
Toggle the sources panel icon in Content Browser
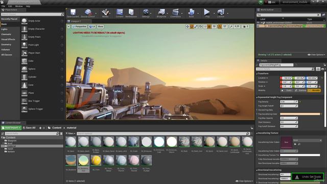click(x=3, y=133)
